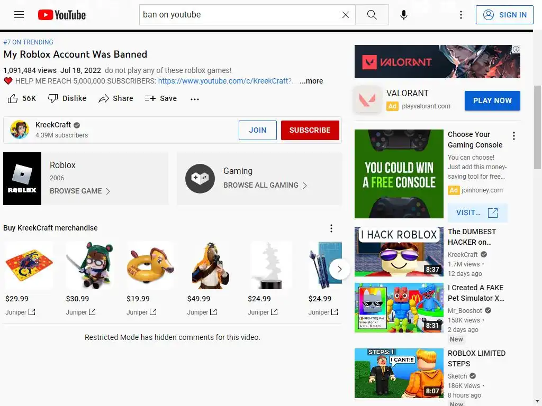Click Play Now for Valorant

pyautogui.click(x=492, y=100)
